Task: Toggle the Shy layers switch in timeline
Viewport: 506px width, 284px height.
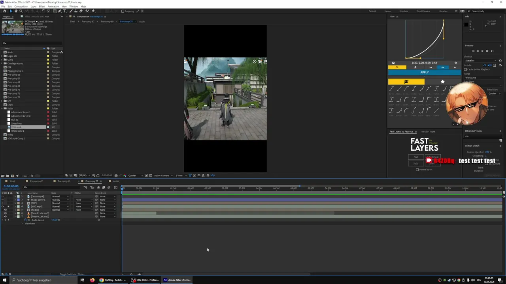Action: click(98, 187)
